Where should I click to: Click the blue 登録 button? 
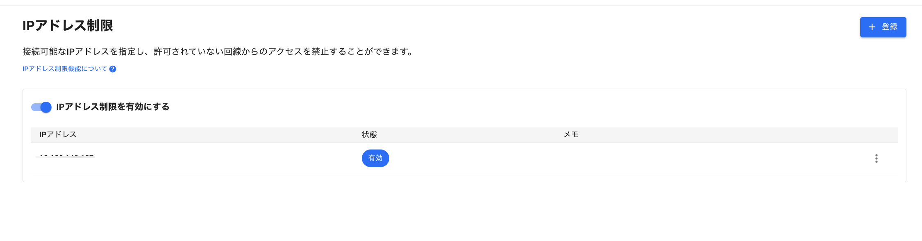click(x=883, y=27)
